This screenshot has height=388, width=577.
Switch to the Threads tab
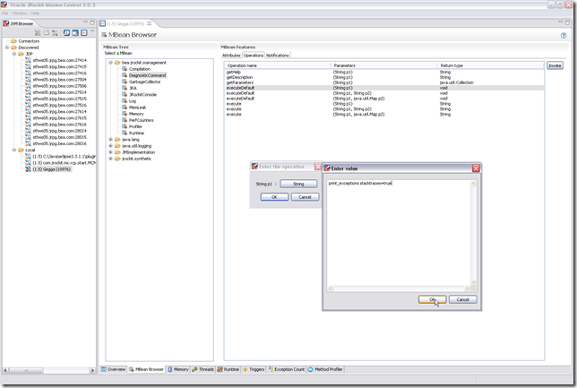click(202, 369)
